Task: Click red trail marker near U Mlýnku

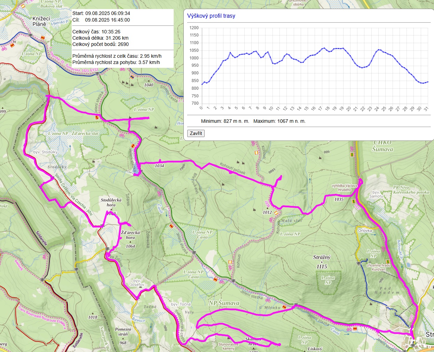Action: (x=284, y=307)
